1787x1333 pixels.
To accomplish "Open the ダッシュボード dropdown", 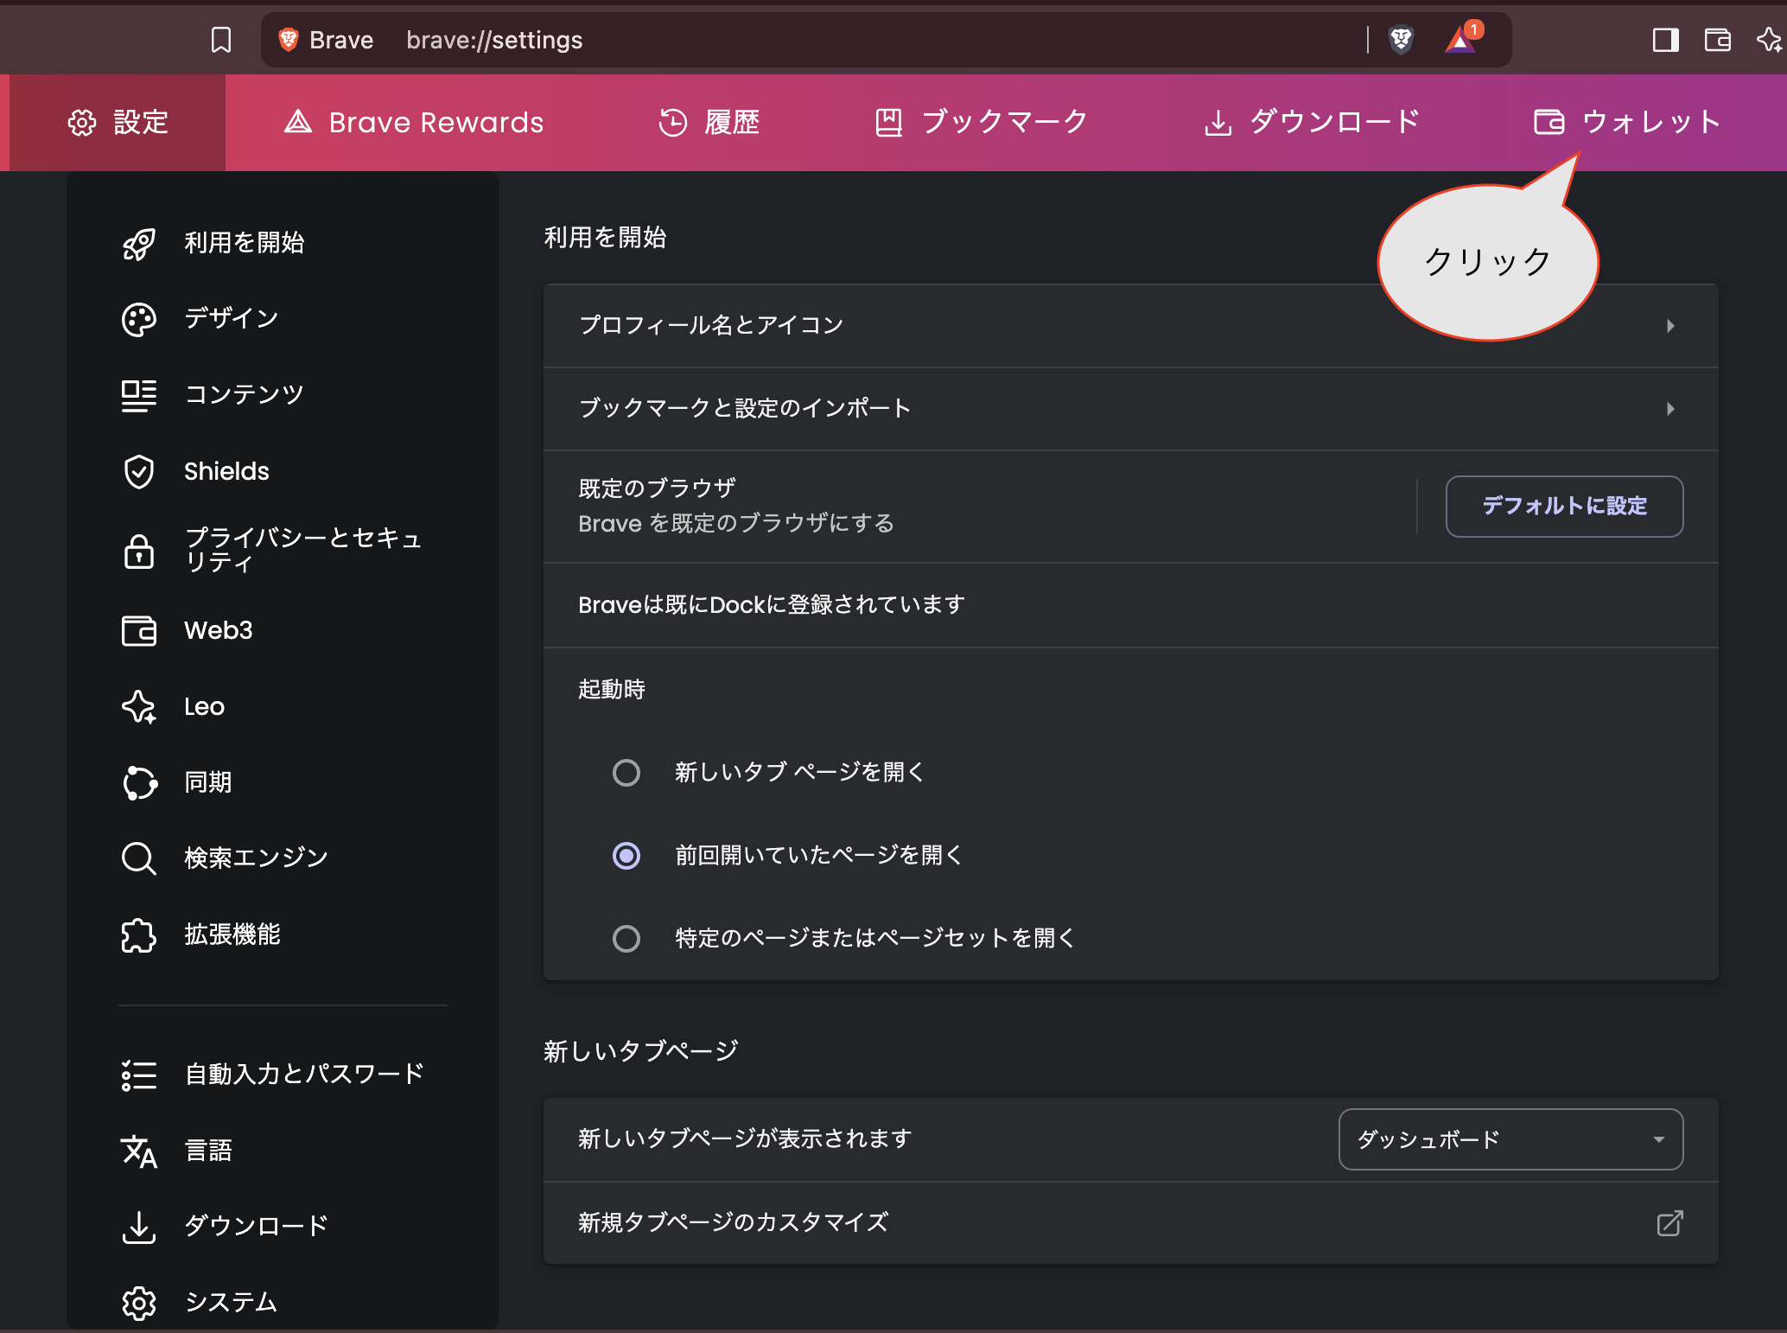I will pos(1510,1138).
